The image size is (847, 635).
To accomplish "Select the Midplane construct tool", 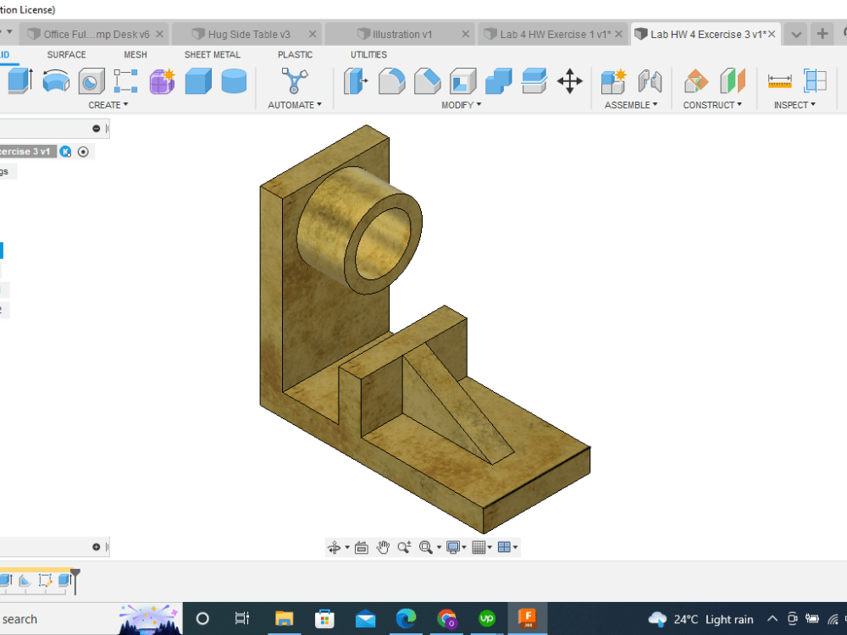I will [x=733, y=81].
